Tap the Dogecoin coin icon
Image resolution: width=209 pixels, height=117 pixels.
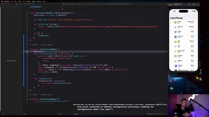pyautogui.click(x=175, y=56)
